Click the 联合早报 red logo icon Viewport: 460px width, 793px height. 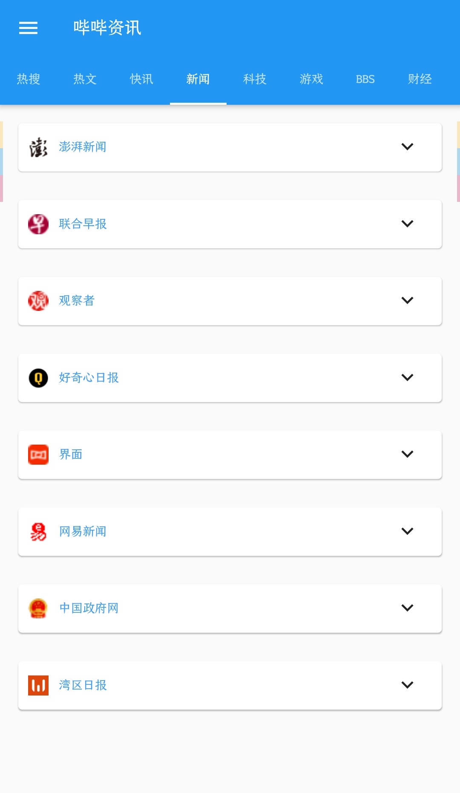[38, 224]
